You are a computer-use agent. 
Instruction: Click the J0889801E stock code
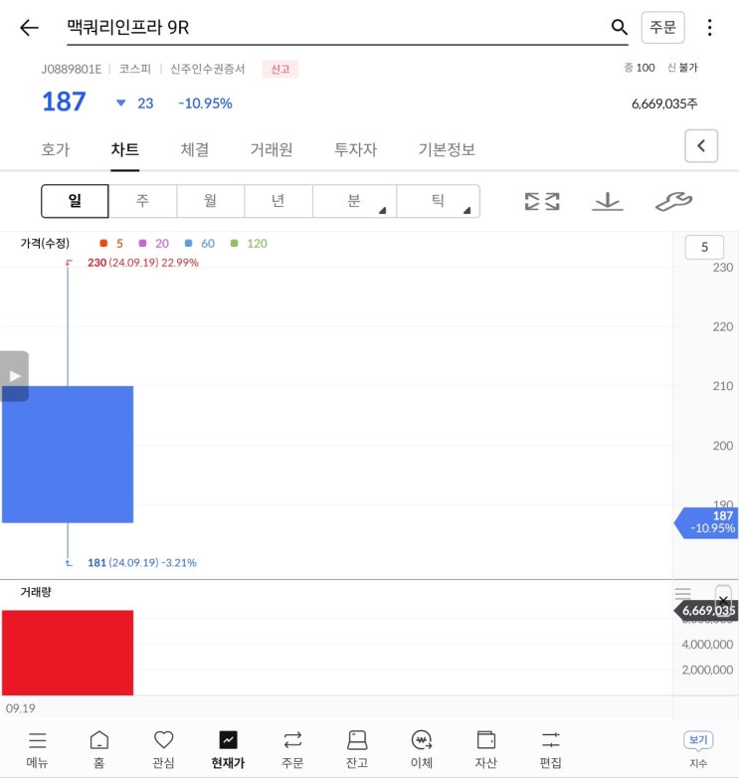click(x=71, y=69)
